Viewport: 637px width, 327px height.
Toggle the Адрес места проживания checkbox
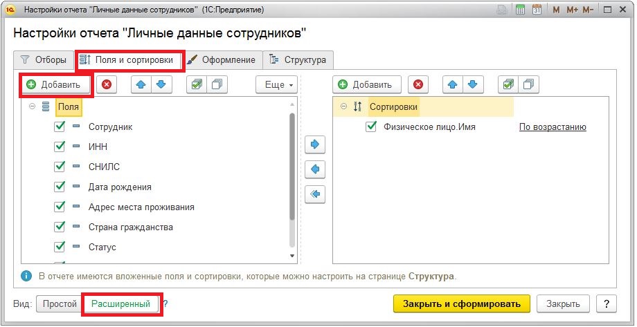click(60, 207)
